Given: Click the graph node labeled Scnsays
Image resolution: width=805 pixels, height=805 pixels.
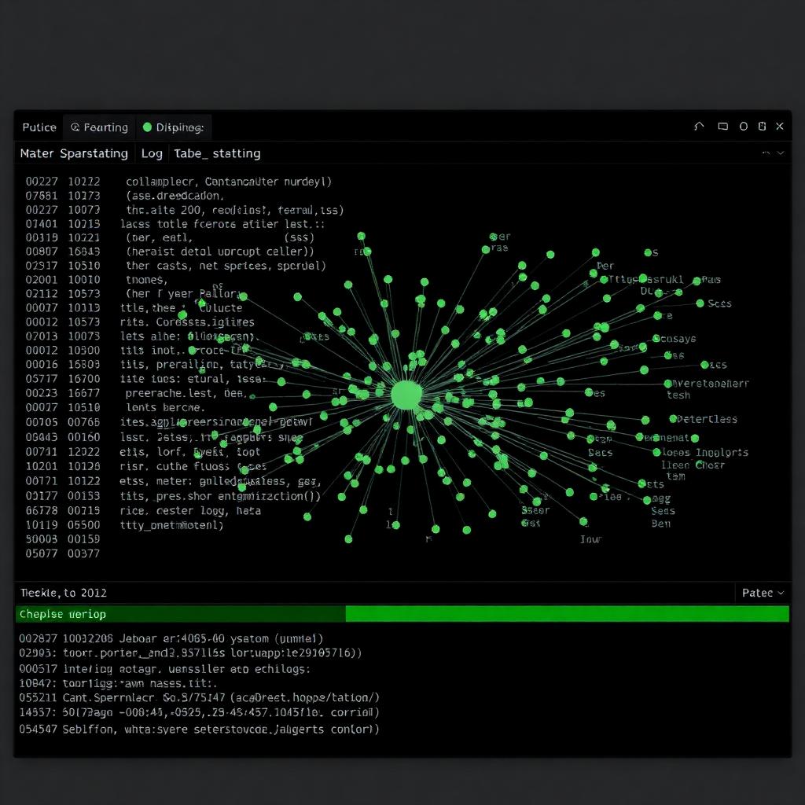Looking at the screenshot, I should [656, 338].
